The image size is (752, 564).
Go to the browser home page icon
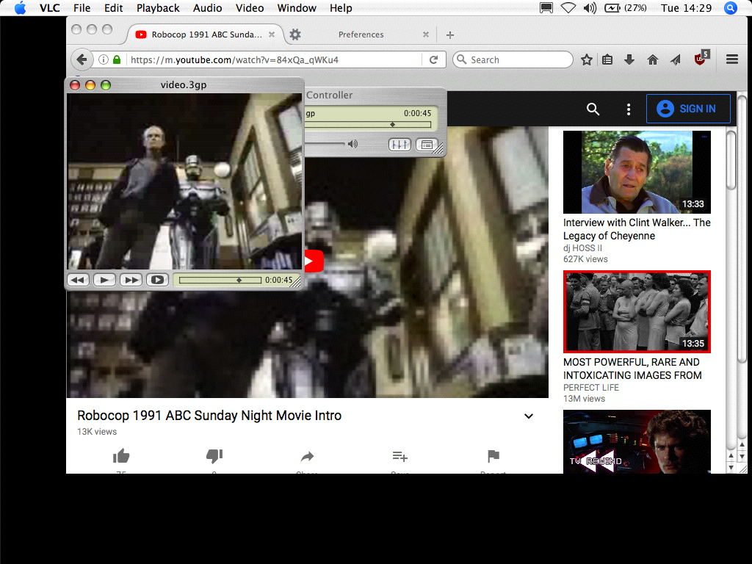(653, 59)
